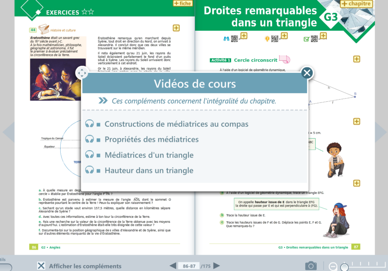Expand the plus button above exercise 44

(176, 28)
